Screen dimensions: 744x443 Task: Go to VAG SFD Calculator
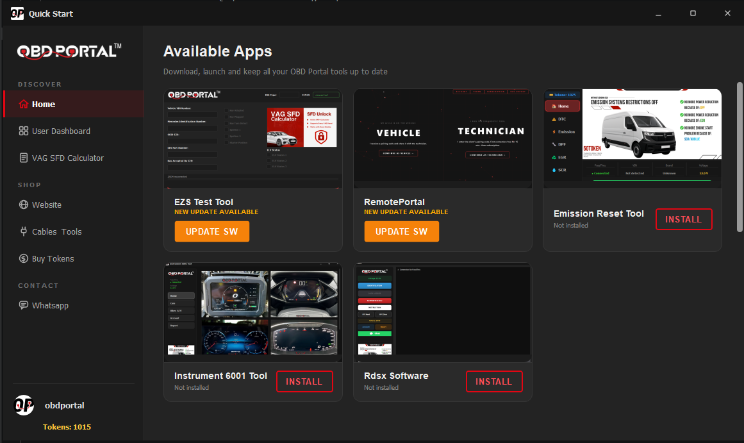[74, 158]
